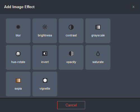
Task: Click the "grayscale" text label
Action: pos(98,36)
